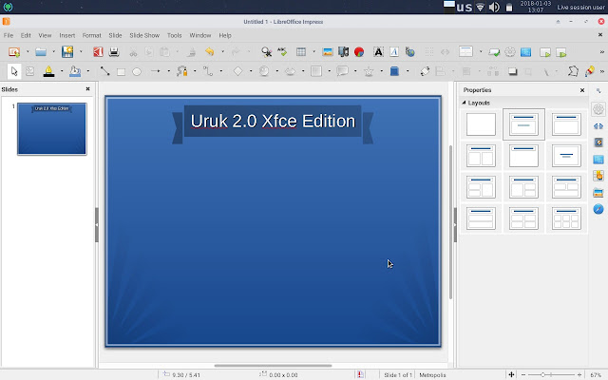Click the slide title 'Uruk 2.0 Xfce Edition'
608x380 pixels.
(273, 121)
